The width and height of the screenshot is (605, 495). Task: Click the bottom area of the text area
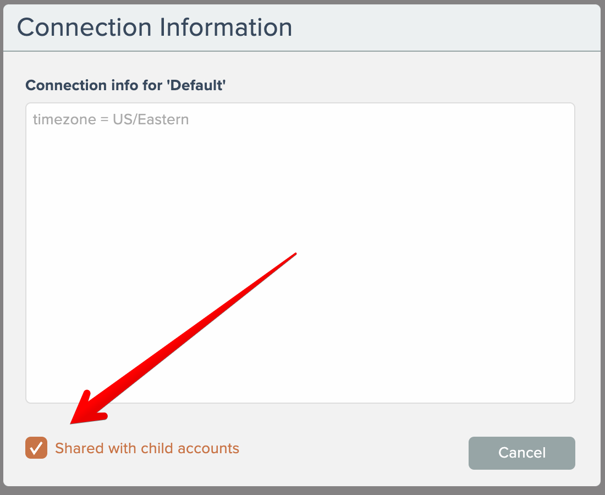(300, 385)
